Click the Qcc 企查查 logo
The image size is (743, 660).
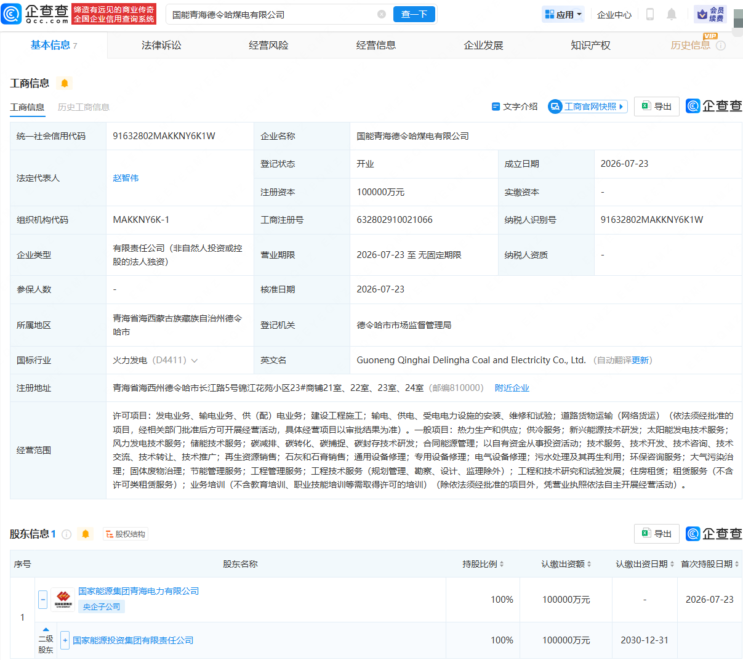pos(35,14)
